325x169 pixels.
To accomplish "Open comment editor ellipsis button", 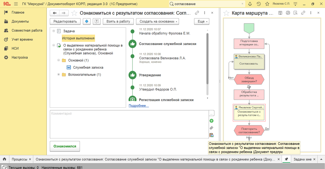I will [212, 113].
